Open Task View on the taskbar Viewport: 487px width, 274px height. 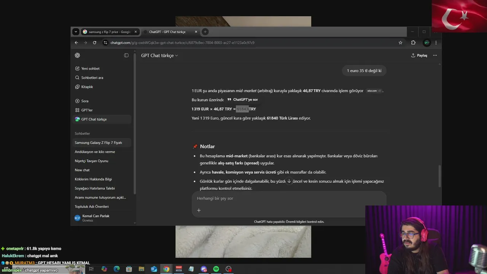[x=91, y=269]
